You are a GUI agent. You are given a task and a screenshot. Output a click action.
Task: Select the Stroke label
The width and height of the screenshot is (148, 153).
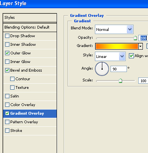coord(16,131)
